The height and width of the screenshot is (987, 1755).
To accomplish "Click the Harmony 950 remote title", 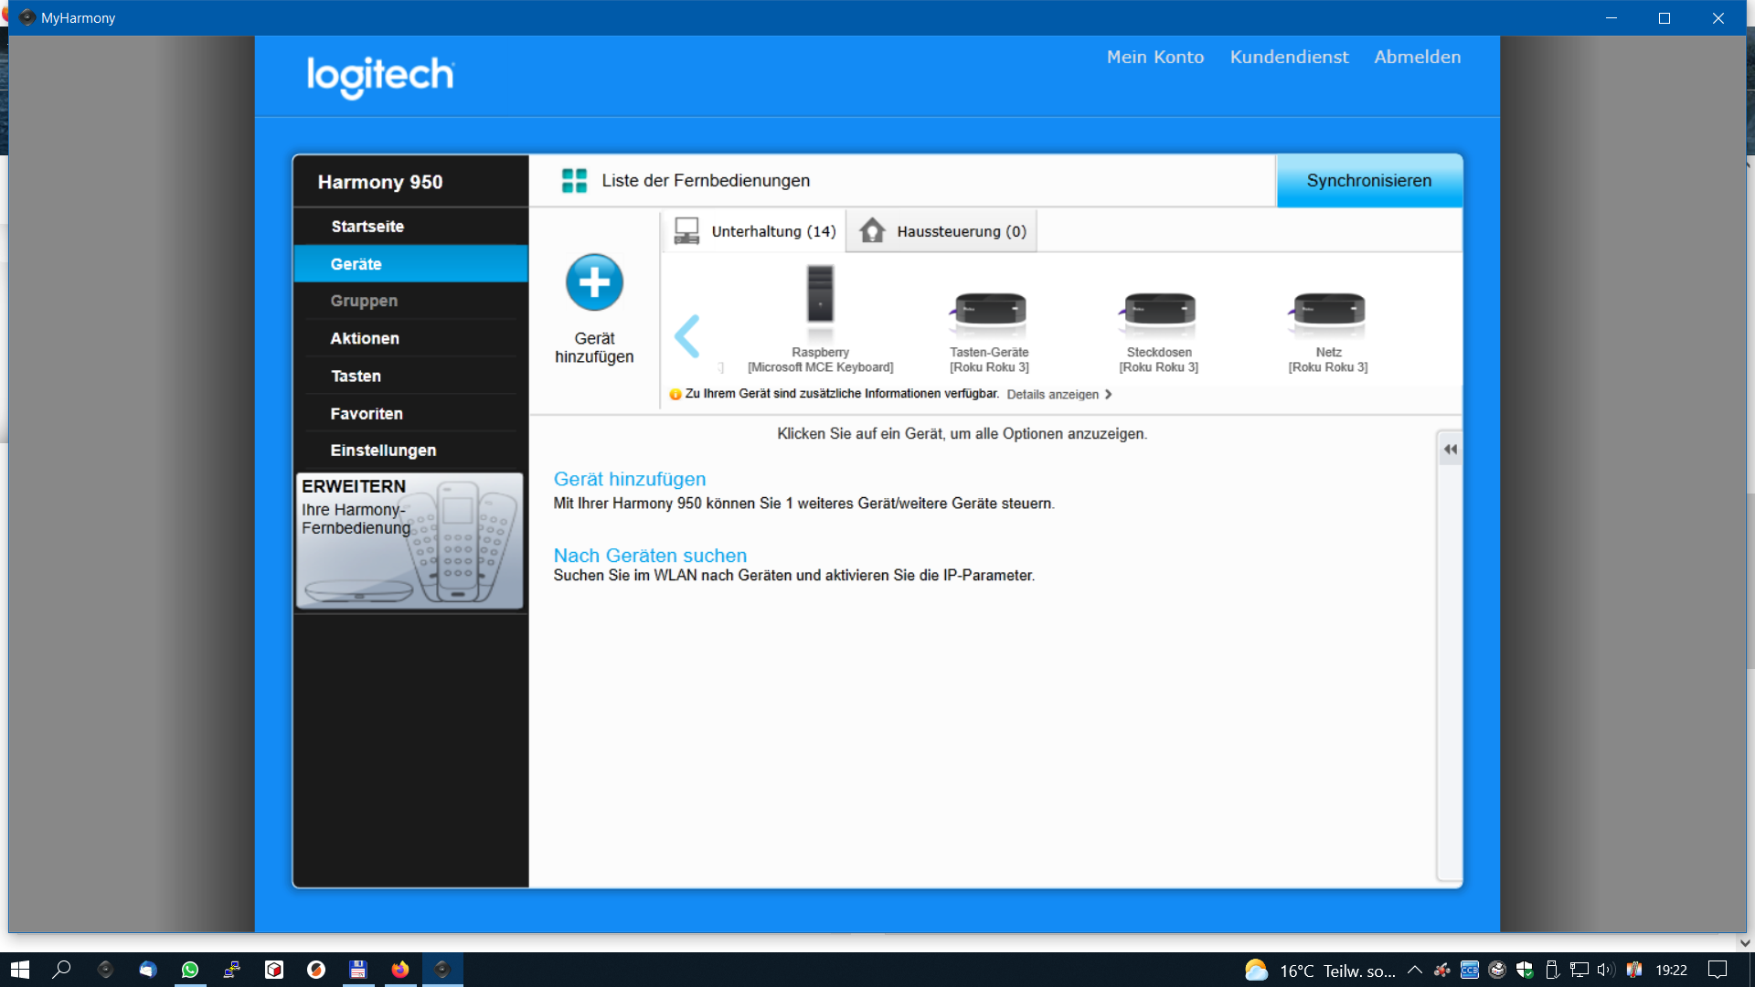I will pyautogui.click(x=379, y=182).
